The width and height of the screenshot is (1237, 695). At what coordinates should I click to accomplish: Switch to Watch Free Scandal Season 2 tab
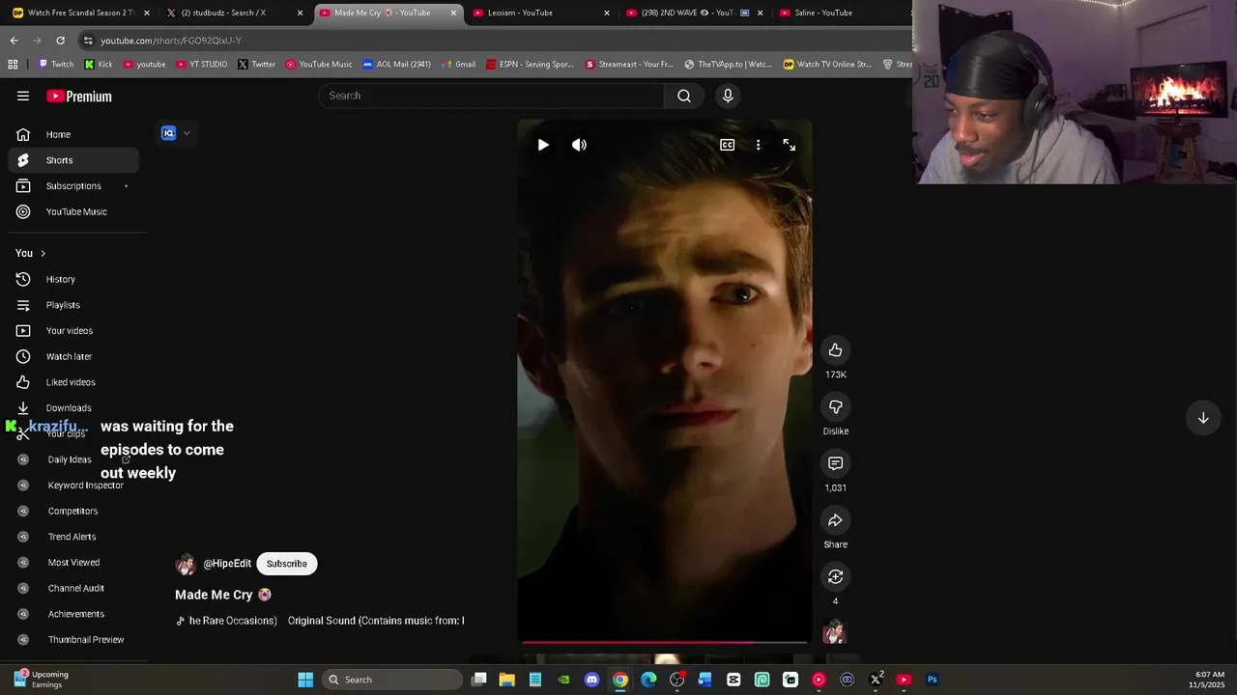(x=81, y=13)
